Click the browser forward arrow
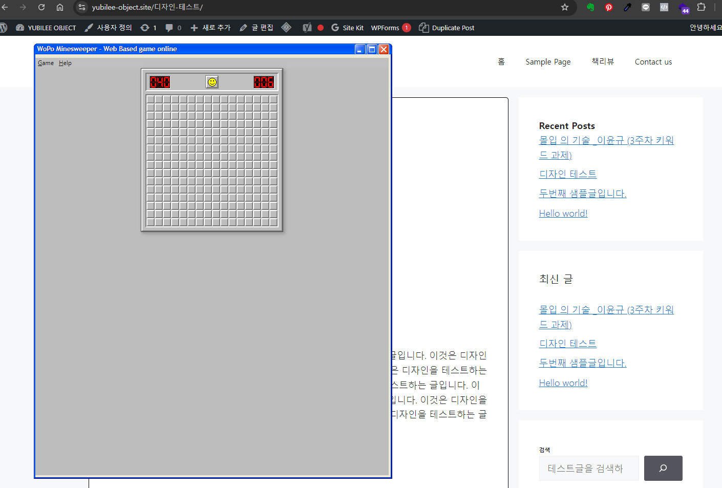Screen dimensions: 722x488 pos(23,7)
